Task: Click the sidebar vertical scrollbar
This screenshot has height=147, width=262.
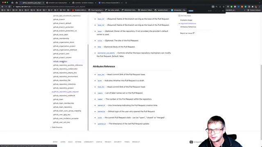Action: pyautogui.click(x=88, y=87)
